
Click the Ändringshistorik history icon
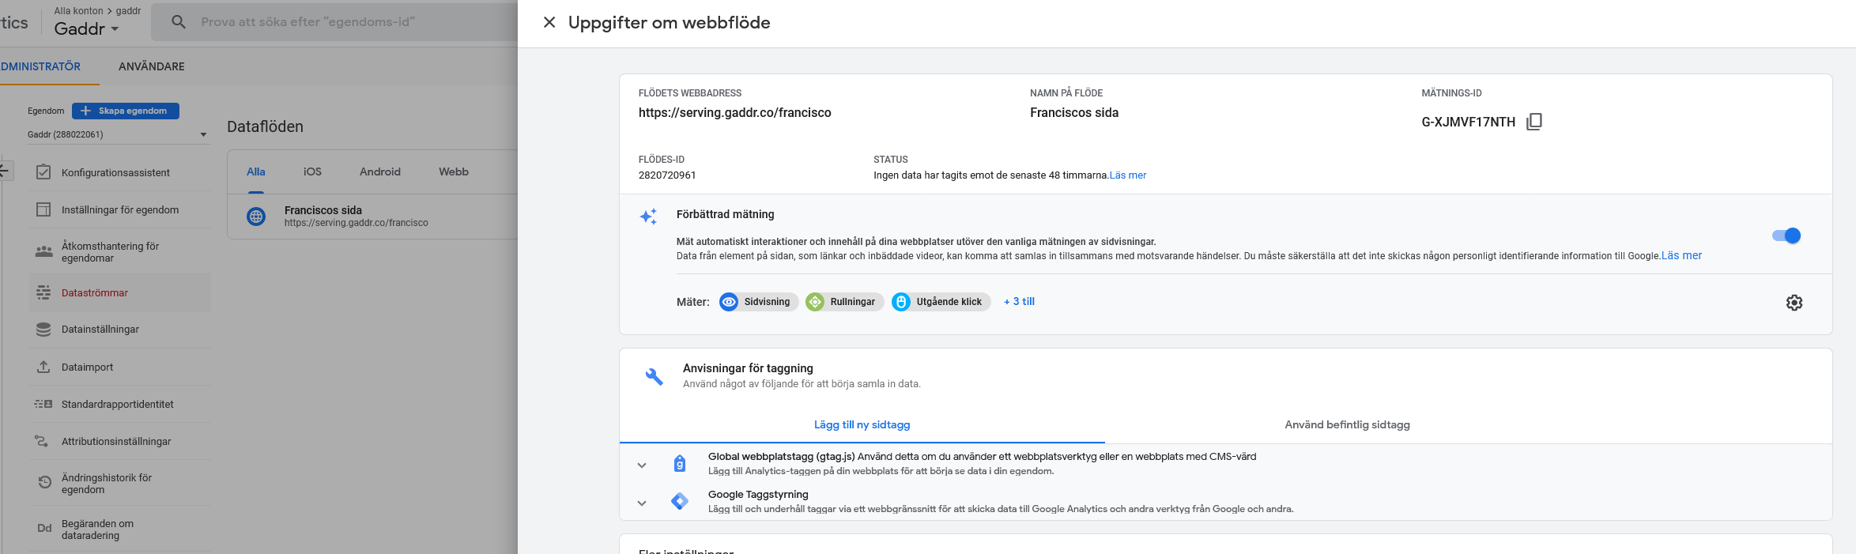pyautogui.click(x=44, y=482)
